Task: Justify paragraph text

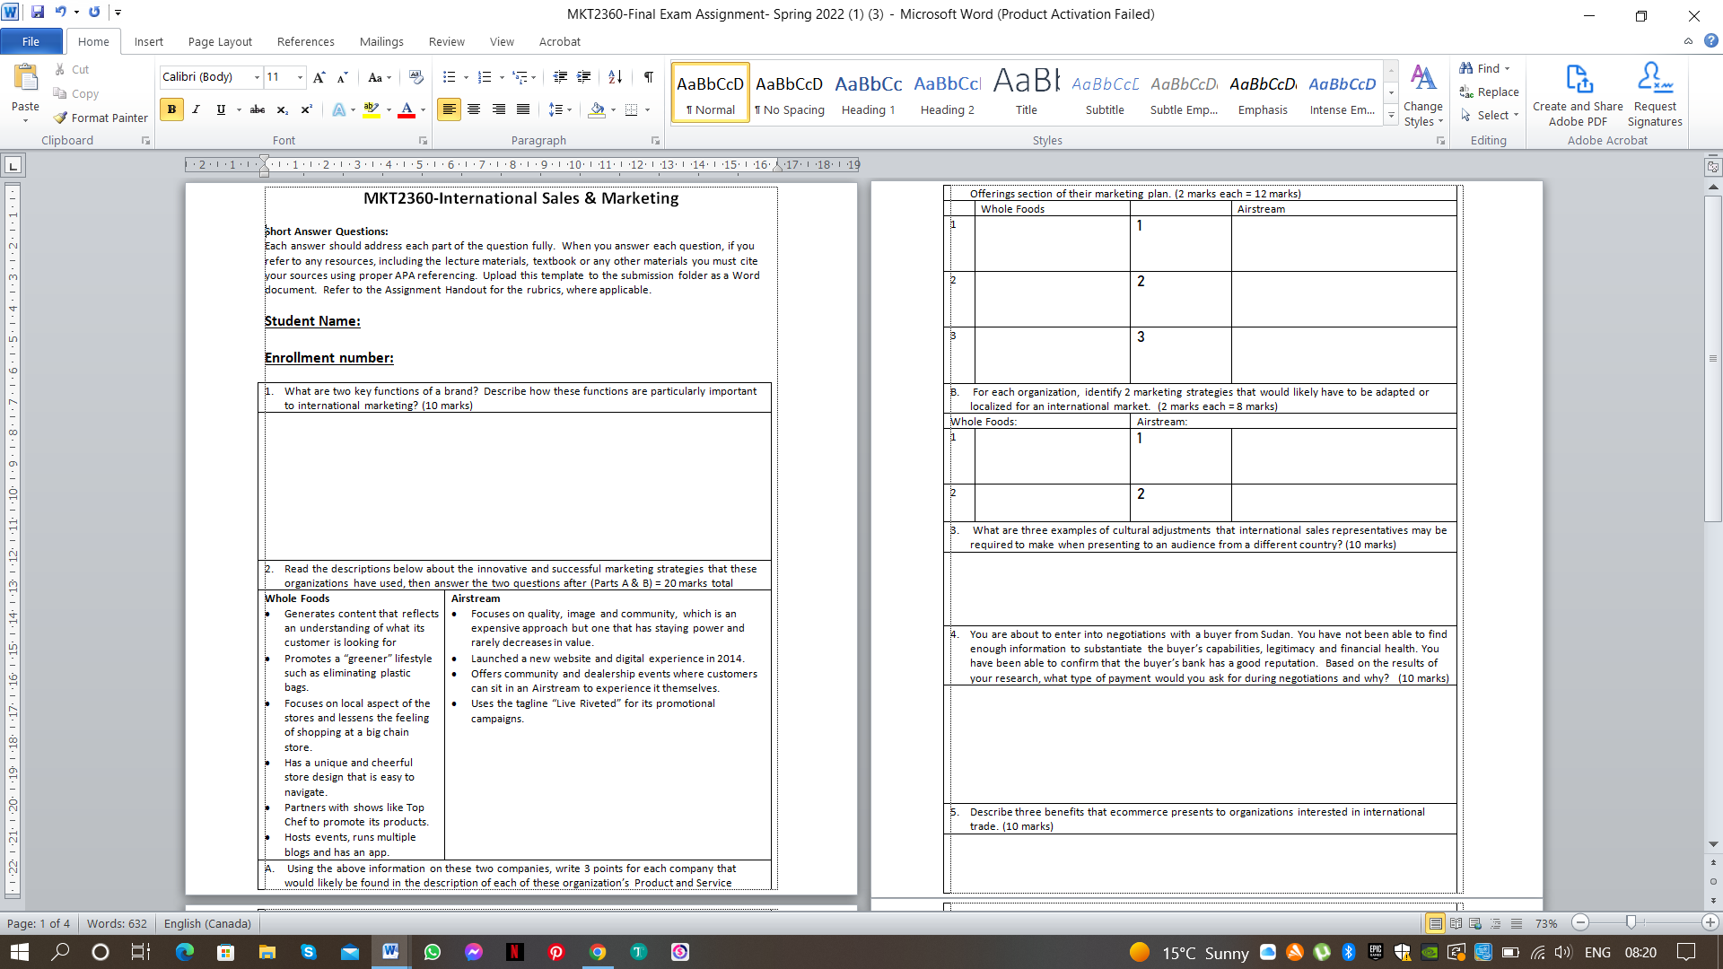Action: pos(522,109)
